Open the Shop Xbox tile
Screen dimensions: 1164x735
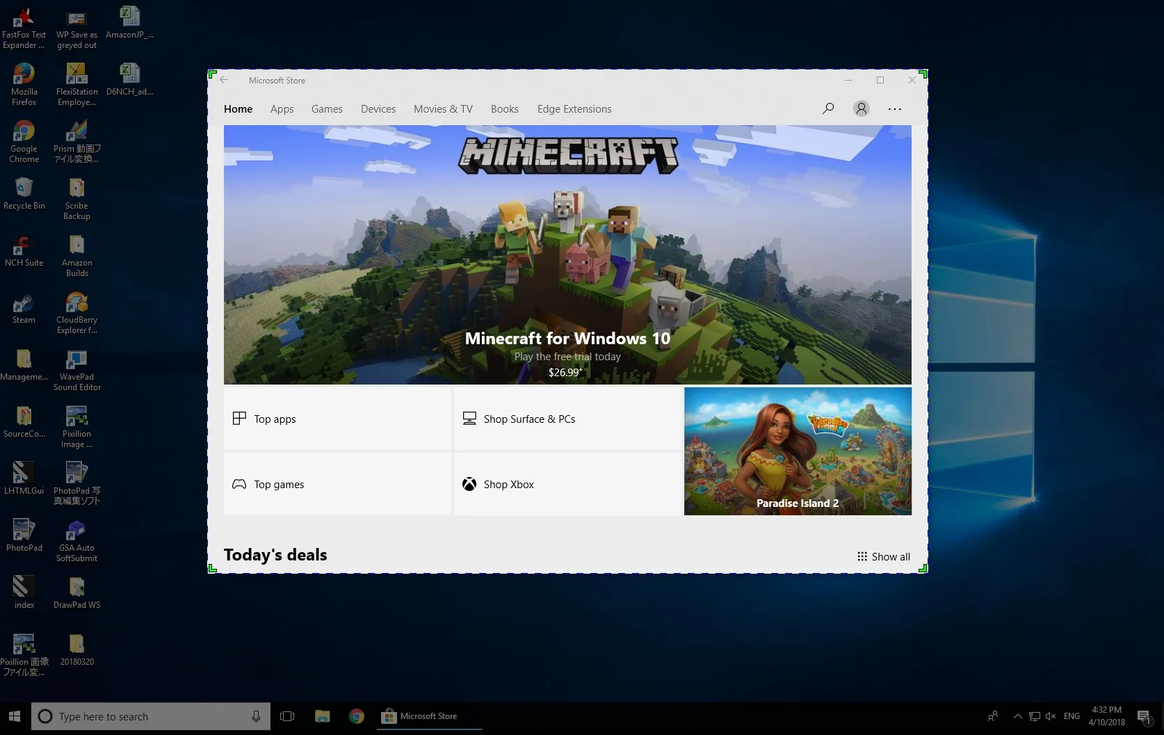tap(567, 484)
